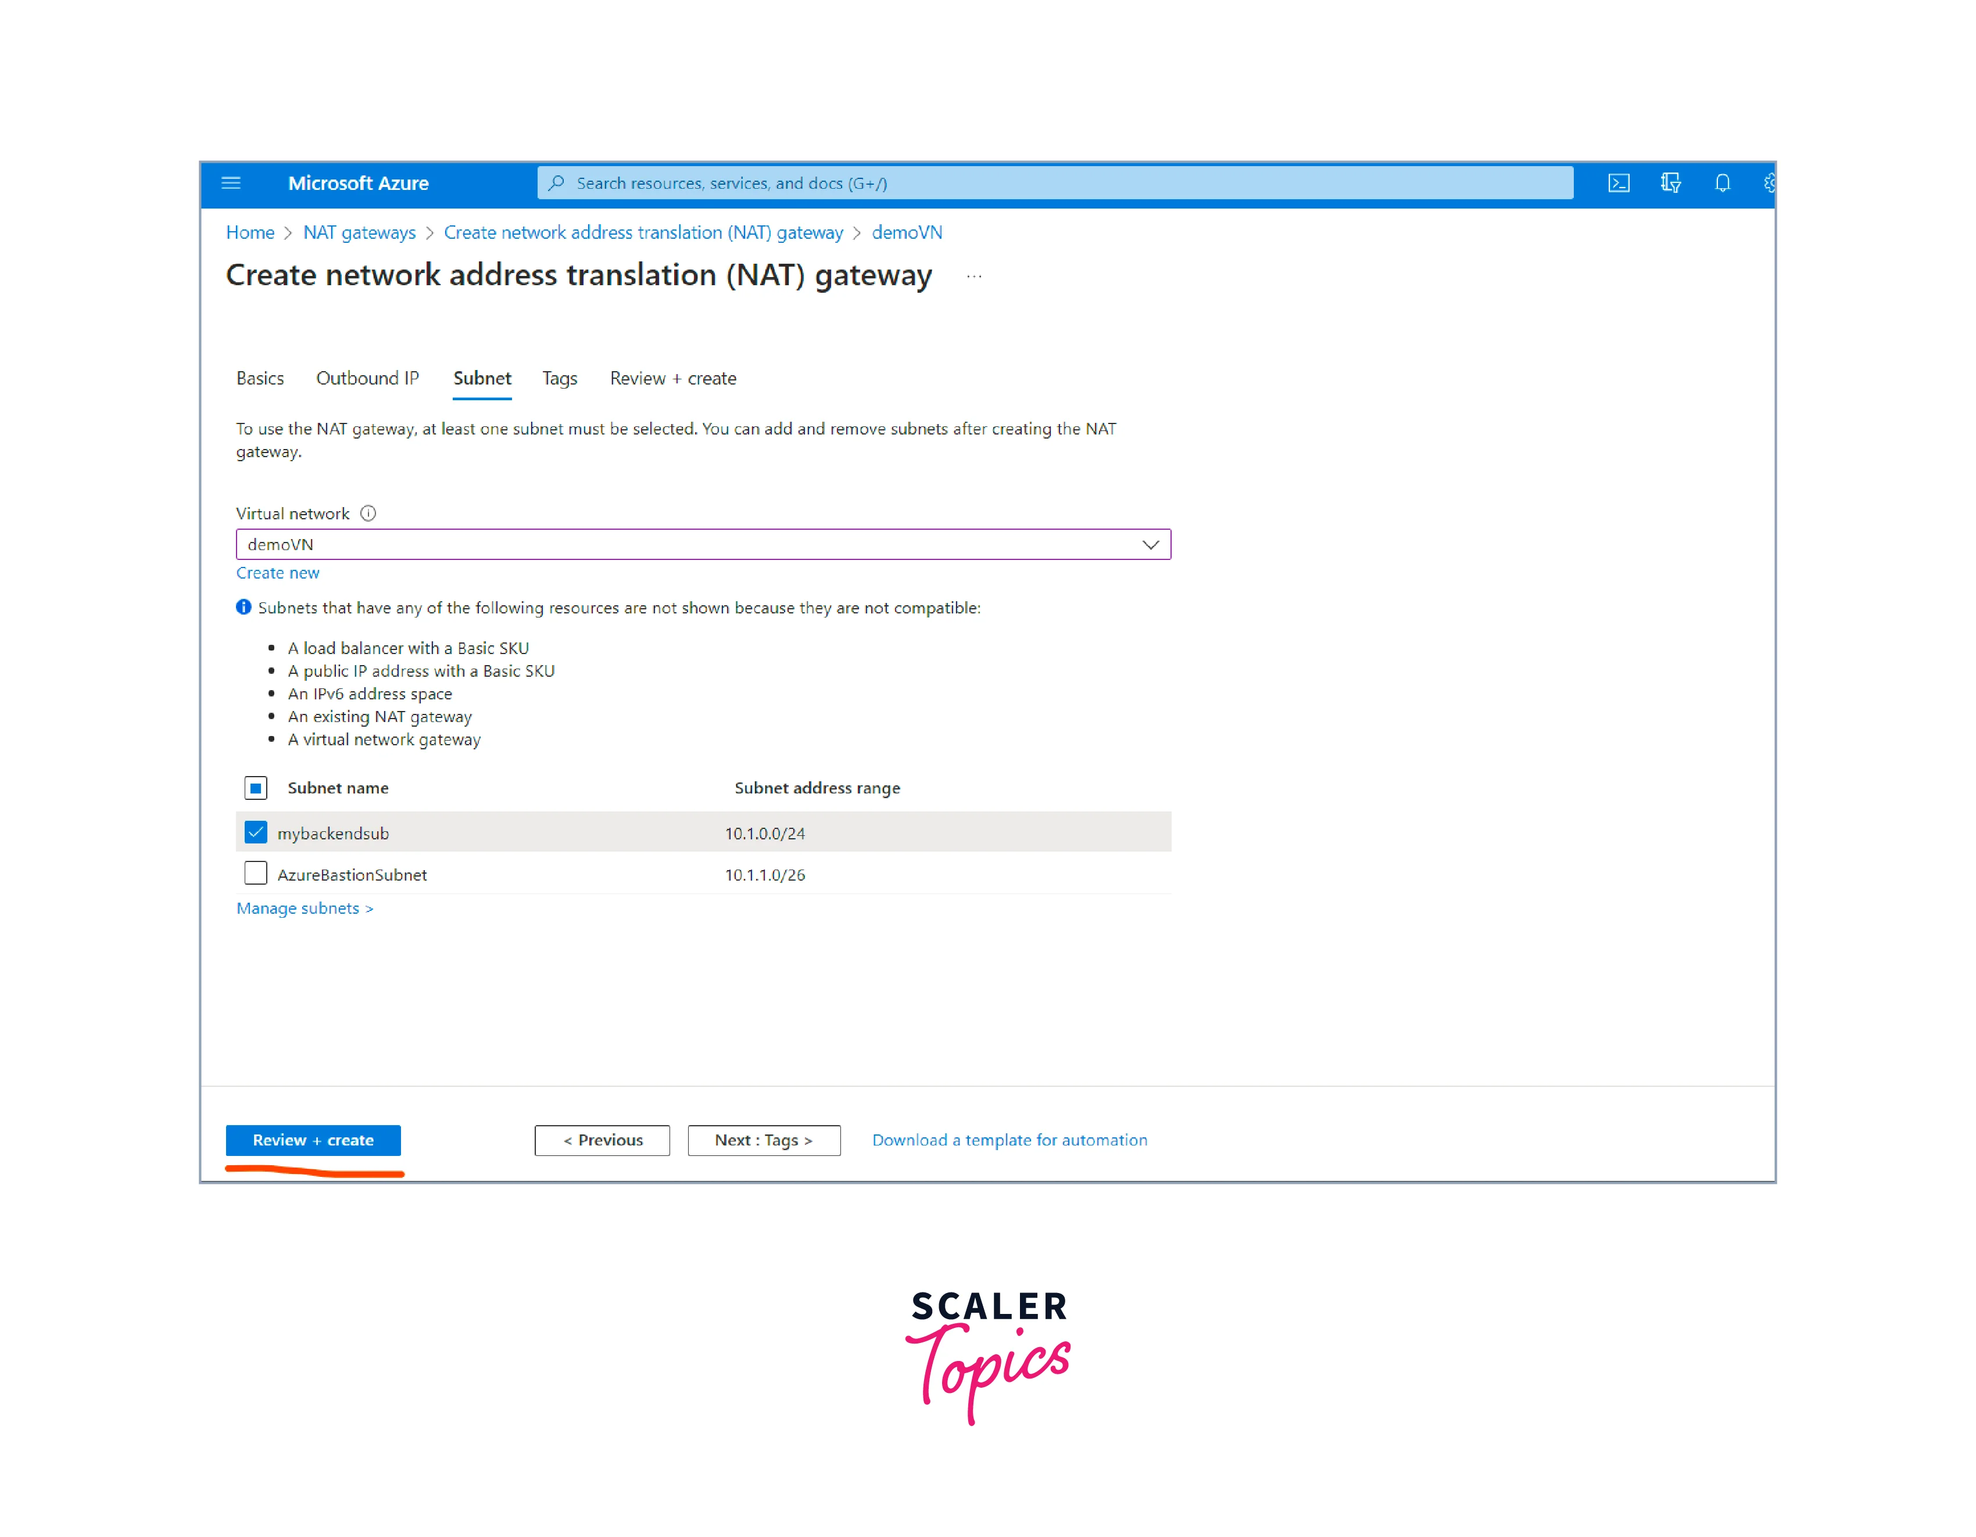The width and height of the screenshot is (1976, 1537).
Task: Open the portal settings gear
Action: 1769,184
